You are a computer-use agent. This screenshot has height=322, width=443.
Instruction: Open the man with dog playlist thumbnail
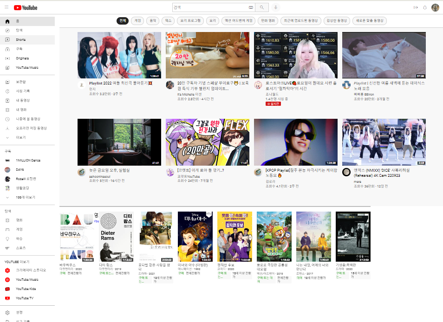[384, 55]
